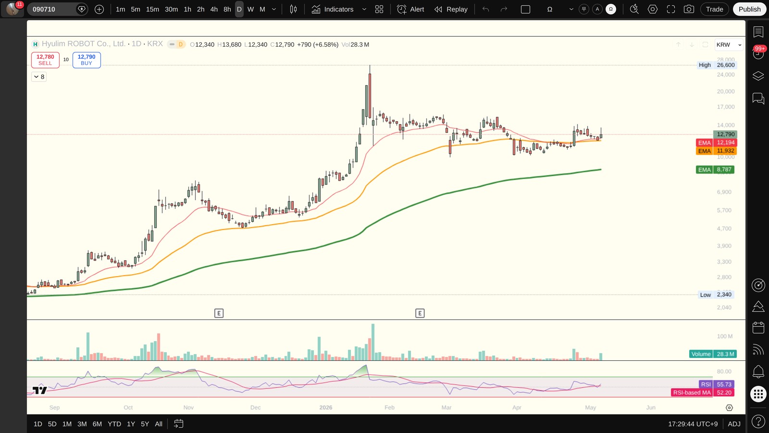Toggle the circular button left of A
The width and height of the screenshot is (769, 433).
(584, 9)
